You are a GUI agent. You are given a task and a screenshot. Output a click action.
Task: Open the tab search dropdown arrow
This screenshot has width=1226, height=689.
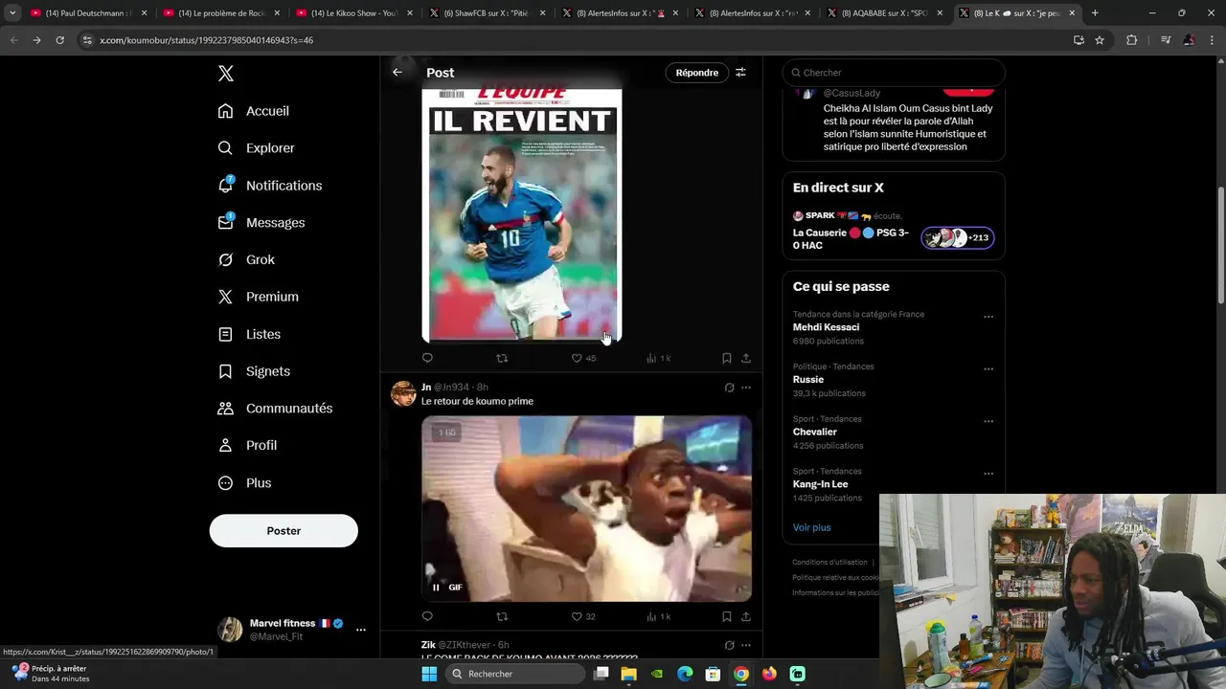12,13
